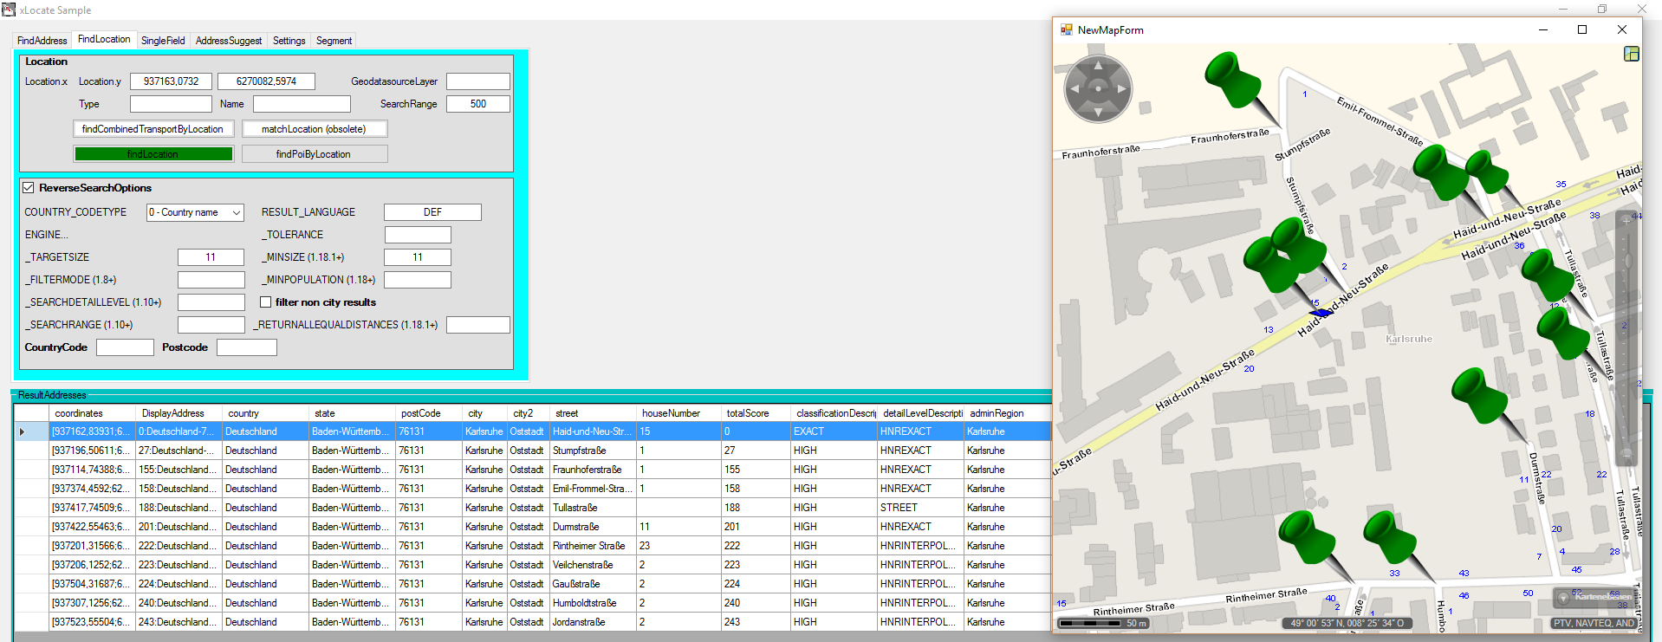Click the zoom out minus on map
This screenshot has width=1662, height=642.
point(1626,453)
